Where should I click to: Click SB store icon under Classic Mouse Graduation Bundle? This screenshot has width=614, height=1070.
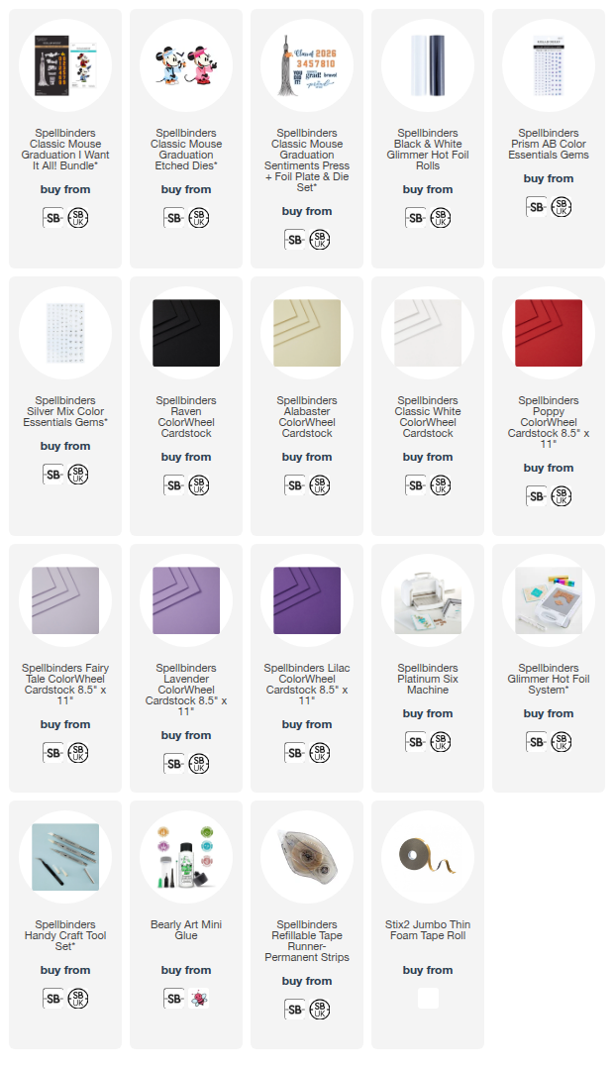53,218
